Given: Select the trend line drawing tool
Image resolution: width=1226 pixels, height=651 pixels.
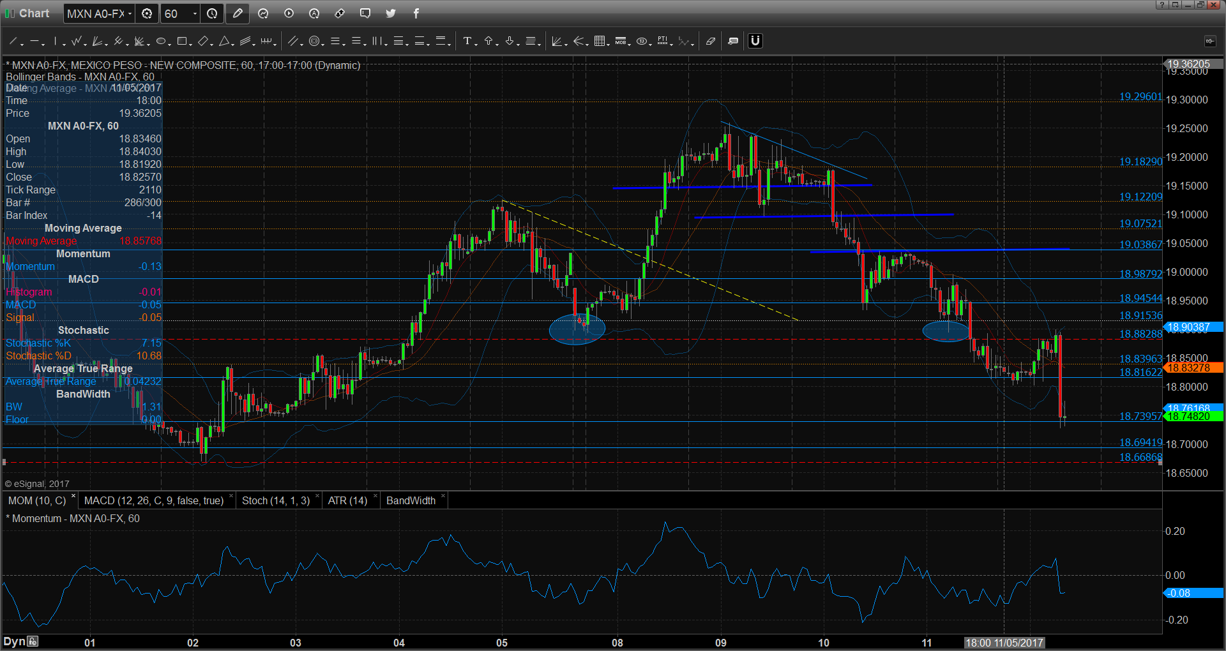Looking at the screenshot, I should pyautogui.click(x=13, y=41).
